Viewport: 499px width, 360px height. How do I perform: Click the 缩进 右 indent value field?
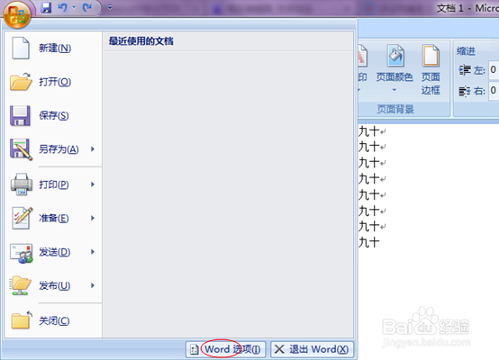[494, 90]
